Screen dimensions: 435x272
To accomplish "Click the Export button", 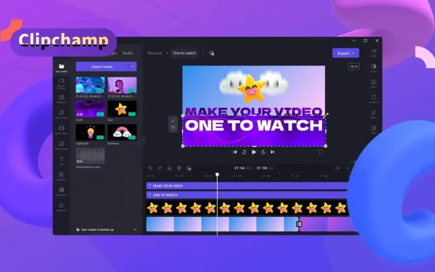I will (x=346, y=53).
